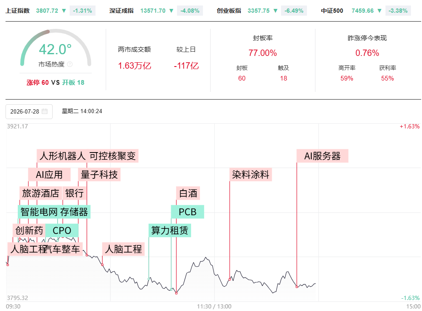The image size is (422, 311).
Task: Click down arrow beside 深证成指 13571.70
Action: (171, 11)
